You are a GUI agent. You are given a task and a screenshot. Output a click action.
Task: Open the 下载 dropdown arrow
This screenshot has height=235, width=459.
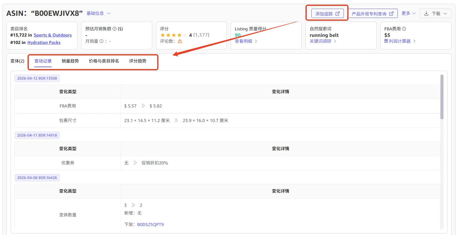click(445, 14)
